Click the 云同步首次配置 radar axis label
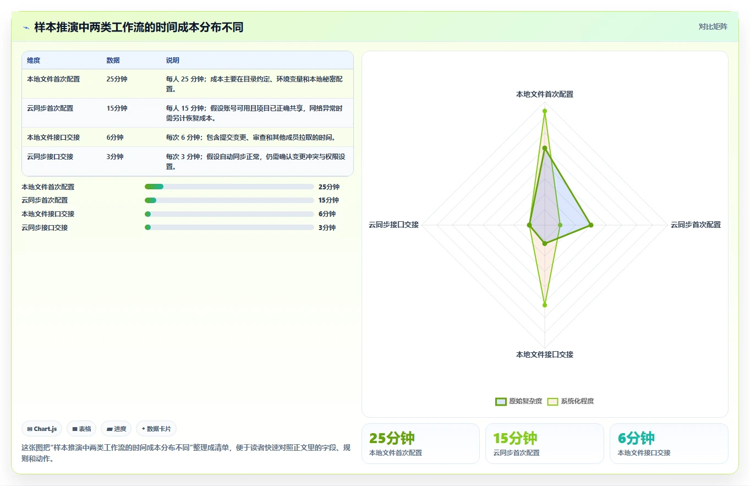 tap(696, 225)
